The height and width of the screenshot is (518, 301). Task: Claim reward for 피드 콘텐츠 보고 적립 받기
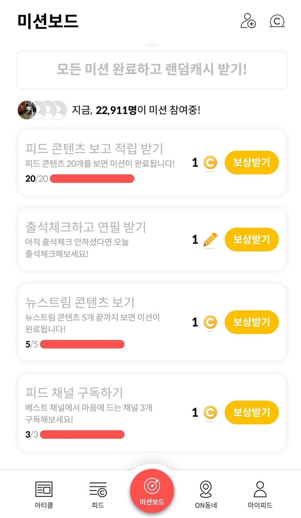point(251,163)
